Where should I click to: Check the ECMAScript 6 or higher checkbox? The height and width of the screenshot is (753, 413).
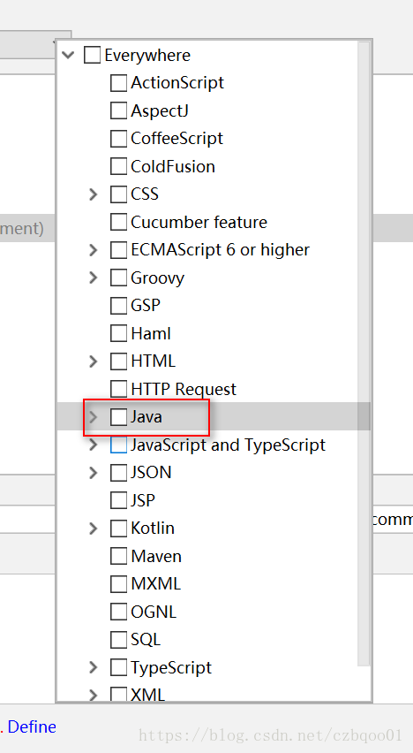pos(118,250)
